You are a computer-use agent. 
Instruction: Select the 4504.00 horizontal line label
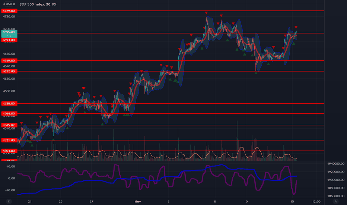point(9,151)
